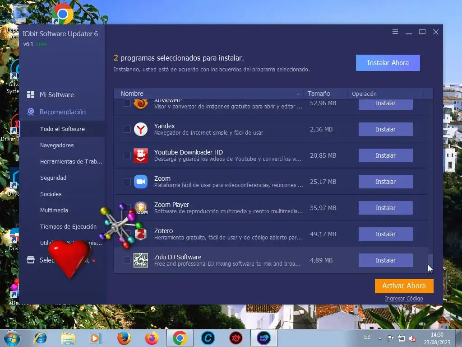Open File Explorer from the taskbar
Viewport: 462px width, 347px height.
[68, 338]
